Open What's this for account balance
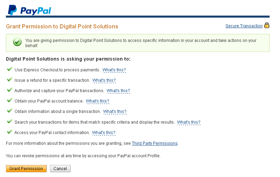This screenshot has height=177, width=280. (x=97, y=101)
